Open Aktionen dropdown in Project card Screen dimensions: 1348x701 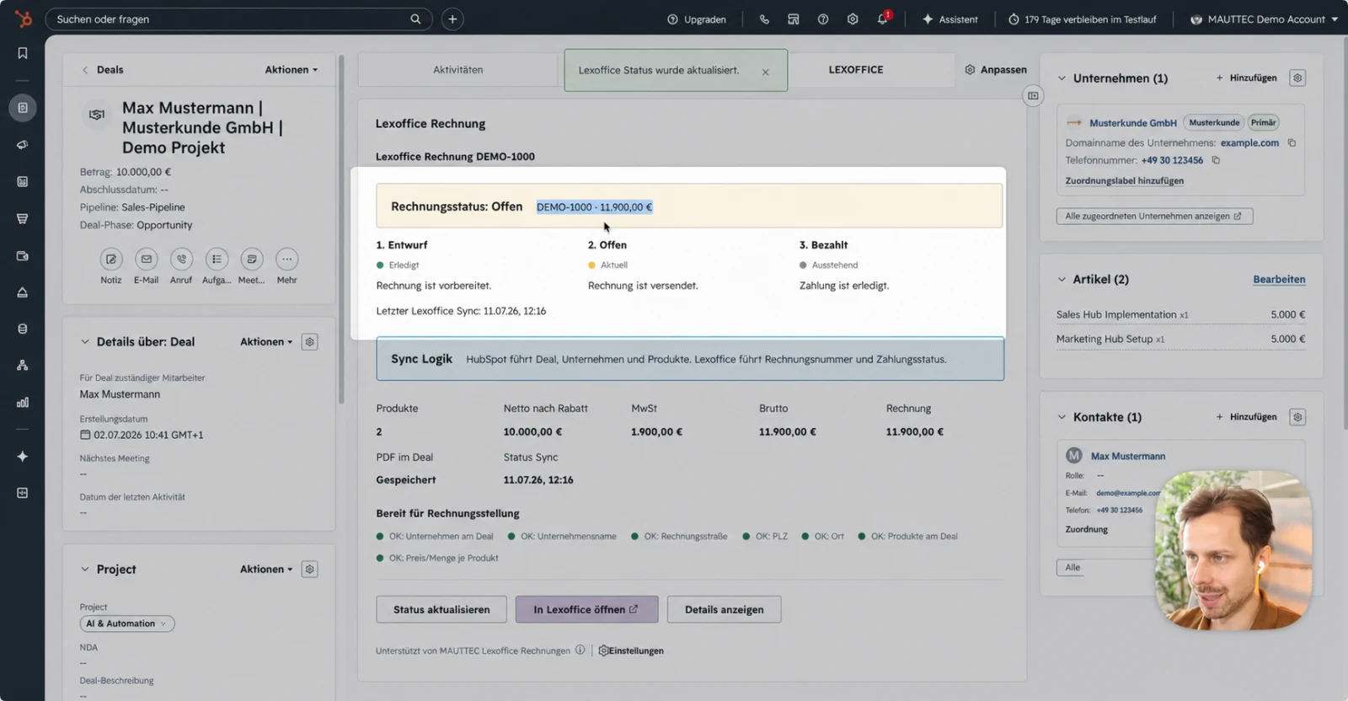[x=266, y=570]
